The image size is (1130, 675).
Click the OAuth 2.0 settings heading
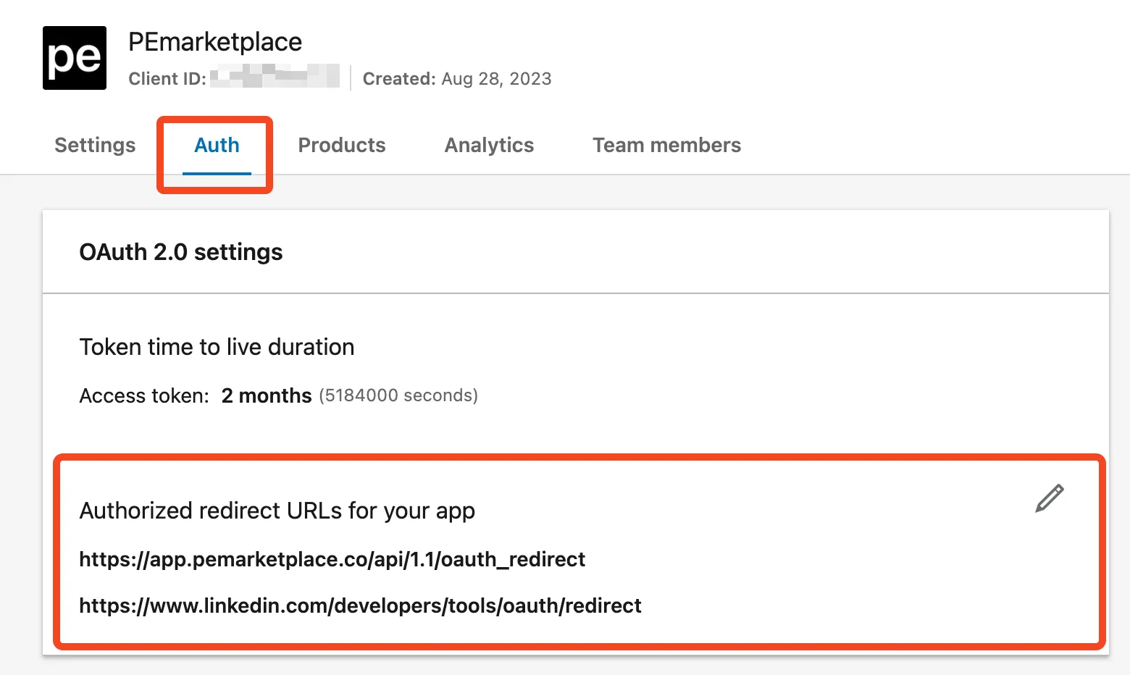coord(181,252)
